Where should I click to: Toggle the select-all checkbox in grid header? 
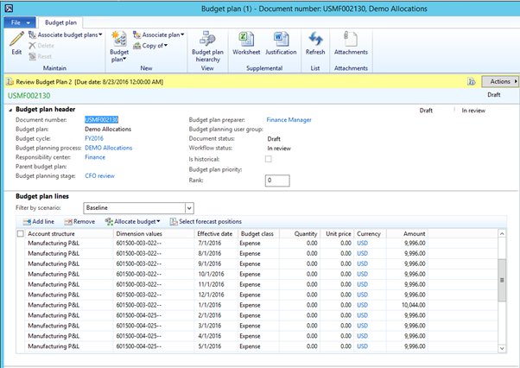point(21,233)
